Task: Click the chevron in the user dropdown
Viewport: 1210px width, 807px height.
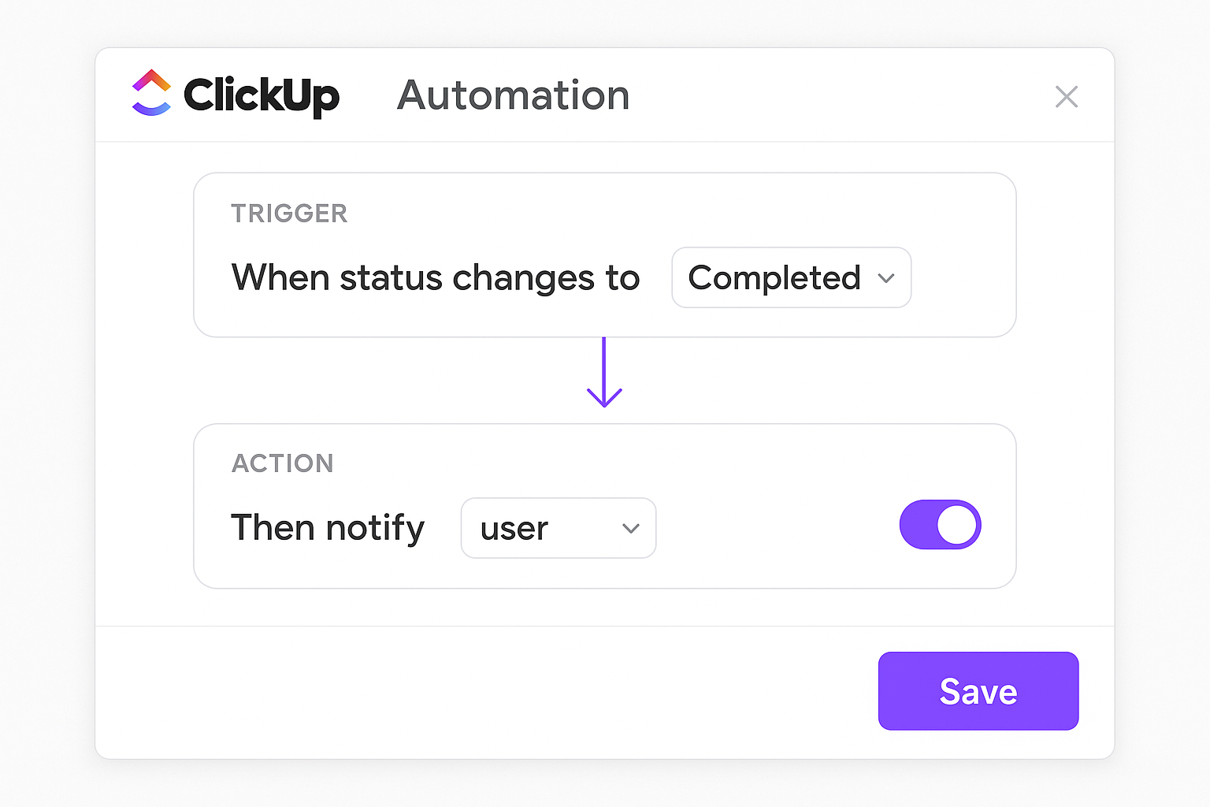Action: pos(630,529)
